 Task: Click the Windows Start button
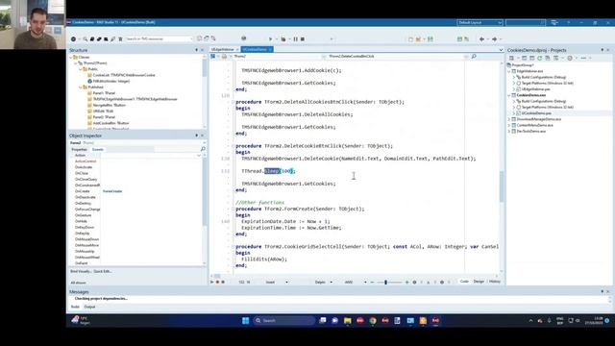click(x=246, y=320)
